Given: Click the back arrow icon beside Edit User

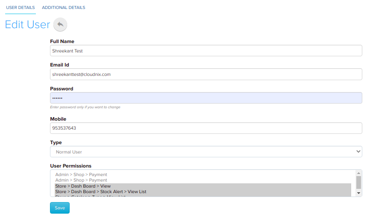Looking at the screenshot, I should [x=60, y=24].
